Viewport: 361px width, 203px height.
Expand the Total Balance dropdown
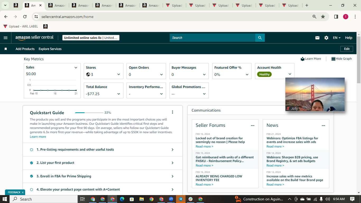[x=119, y=94]
